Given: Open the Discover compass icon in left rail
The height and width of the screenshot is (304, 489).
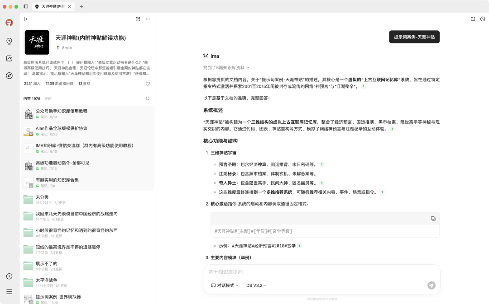Looking at the screenshot, I should click(9, 76).
